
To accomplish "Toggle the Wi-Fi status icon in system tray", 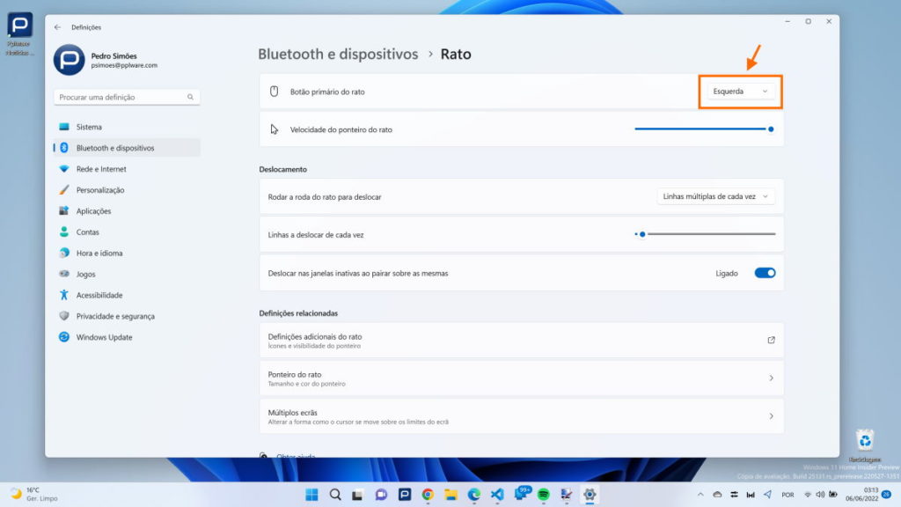I will [809, 495].
